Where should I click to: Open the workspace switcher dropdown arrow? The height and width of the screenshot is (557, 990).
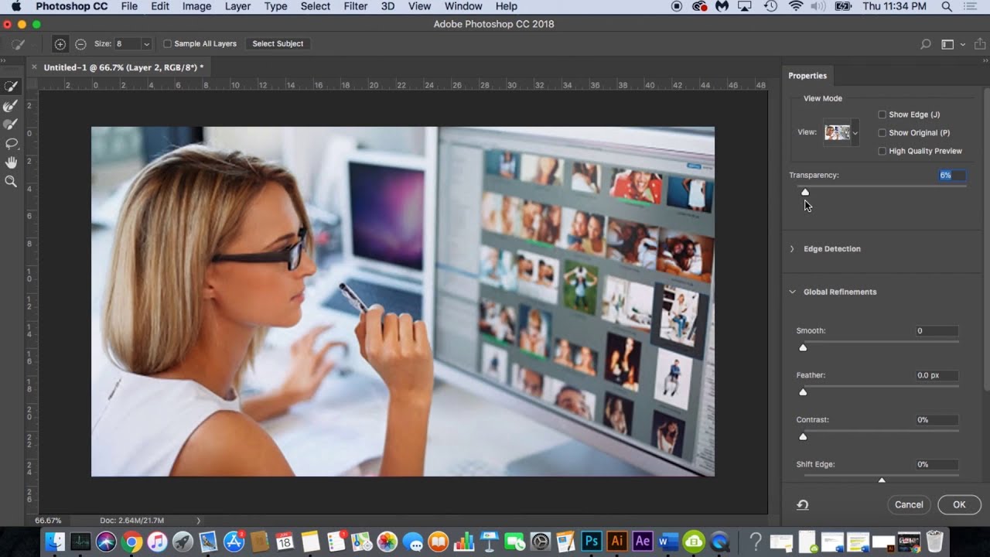pos(962,45)
